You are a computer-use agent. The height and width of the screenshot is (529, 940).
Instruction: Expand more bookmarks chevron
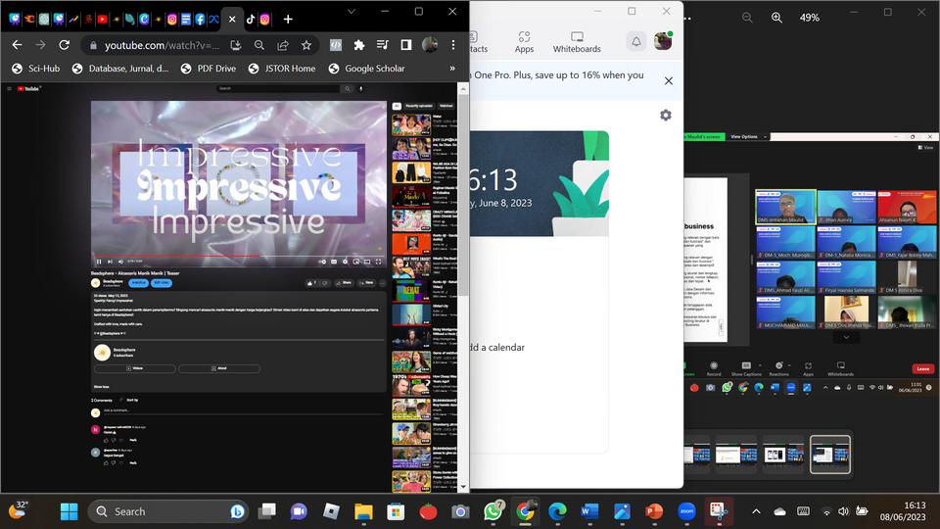coord(452,69)
